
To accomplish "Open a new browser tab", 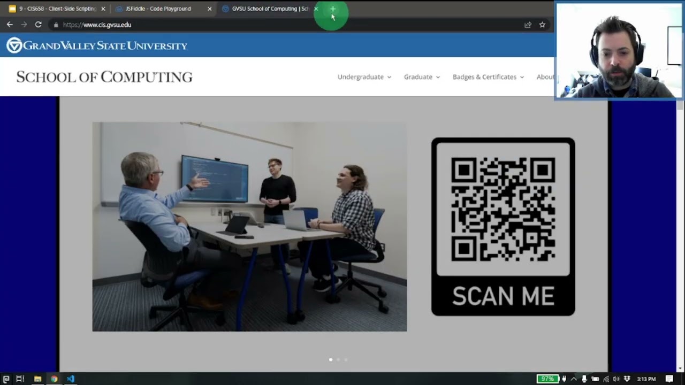I will (332, 9).
